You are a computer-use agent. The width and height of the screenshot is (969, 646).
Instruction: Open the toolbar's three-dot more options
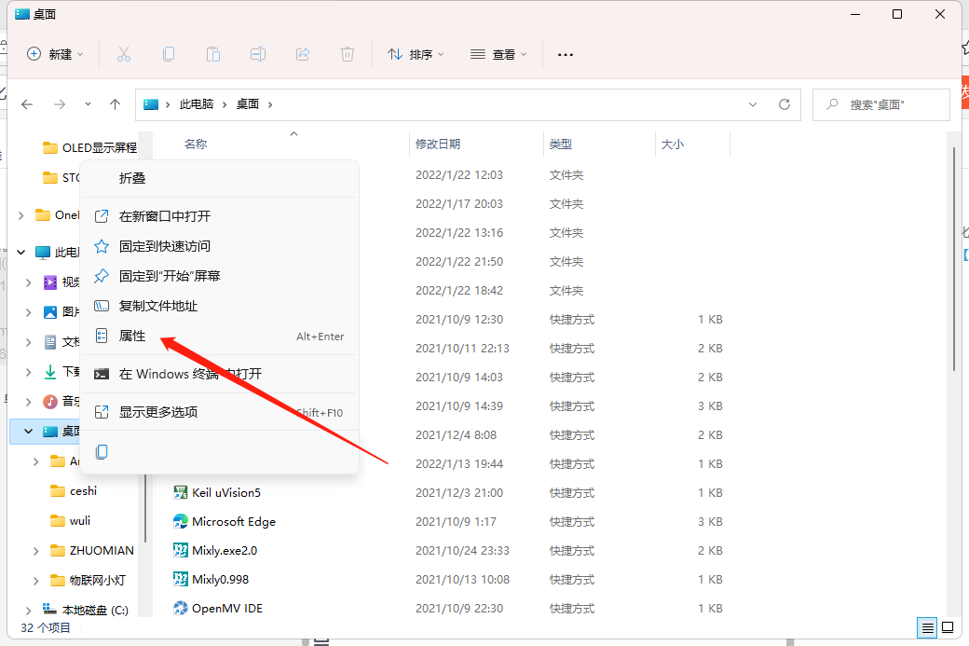coord(565,54)
